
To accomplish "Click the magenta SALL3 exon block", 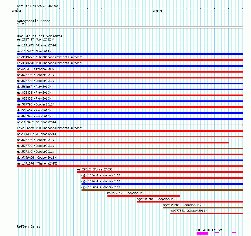I will (x=202, y=233).
